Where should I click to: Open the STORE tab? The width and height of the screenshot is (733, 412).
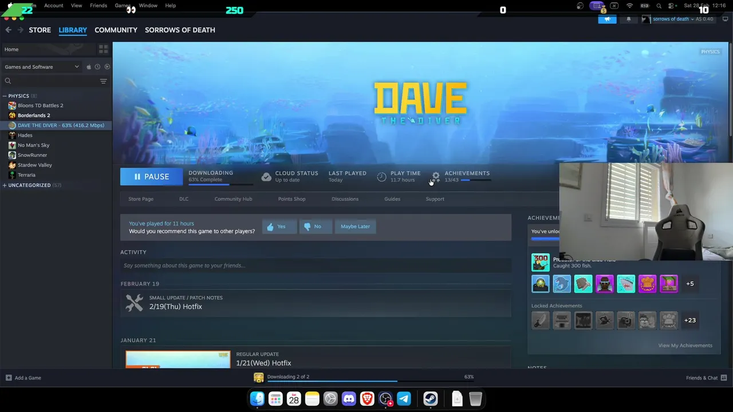tap(40, 30)
